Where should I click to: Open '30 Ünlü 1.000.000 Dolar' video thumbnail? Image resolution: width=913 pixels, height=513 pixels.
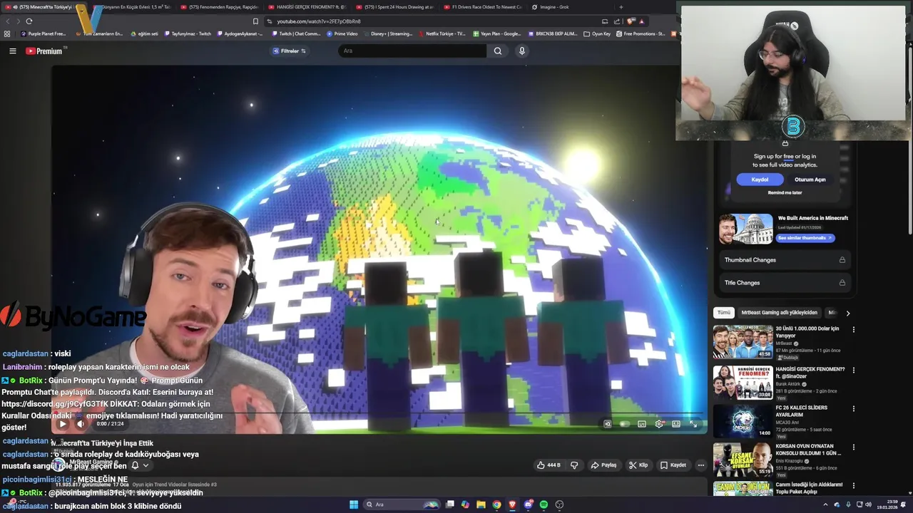pos(743,342)
